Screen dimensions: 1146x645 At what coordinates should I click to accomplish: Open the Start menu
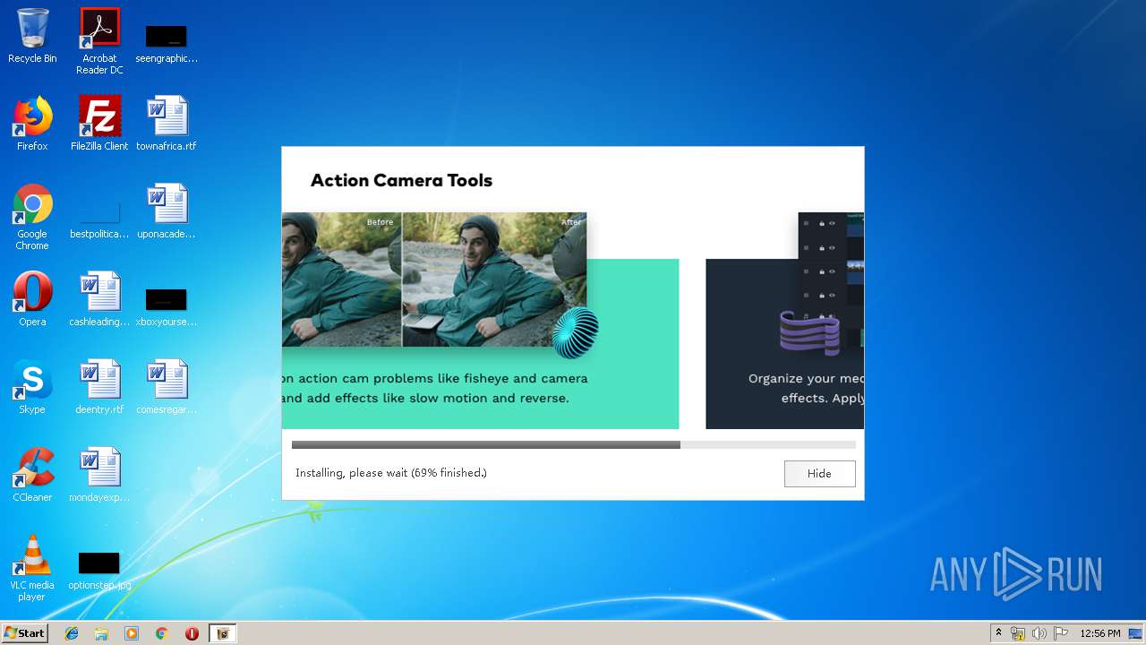point(25,633)
